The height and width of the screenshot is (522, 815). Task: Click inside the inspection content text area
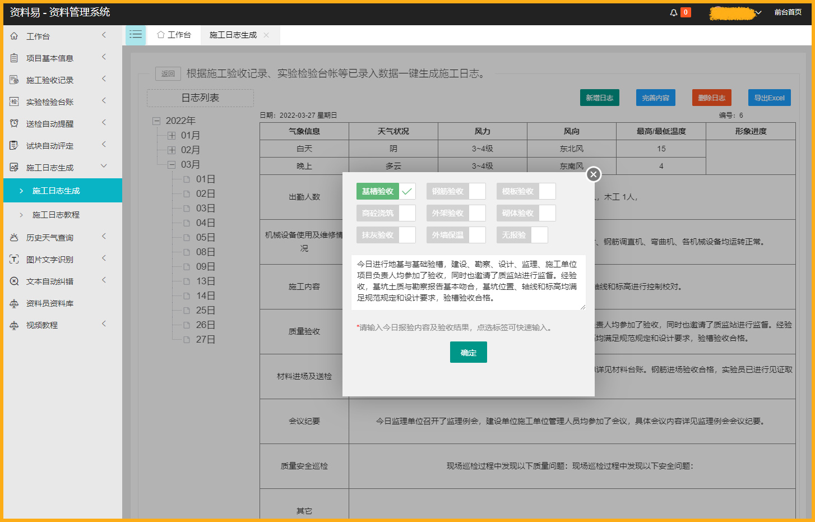point(468,283)
